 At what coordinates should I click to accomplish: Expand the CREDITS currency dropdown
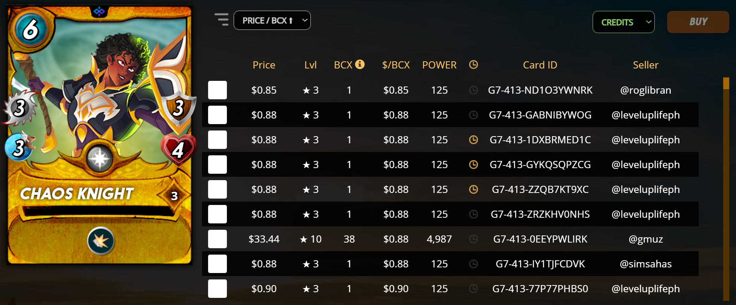click(x=623, y=22)
